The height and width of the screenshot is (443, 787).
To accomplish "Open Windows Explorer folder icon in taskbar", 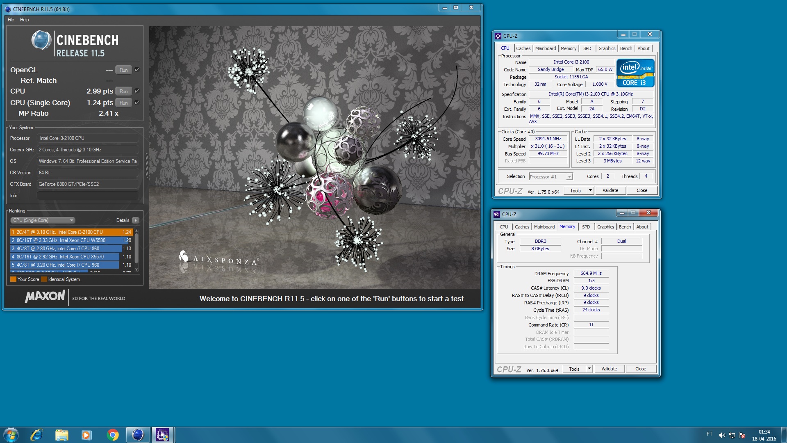I will point(61,435).
